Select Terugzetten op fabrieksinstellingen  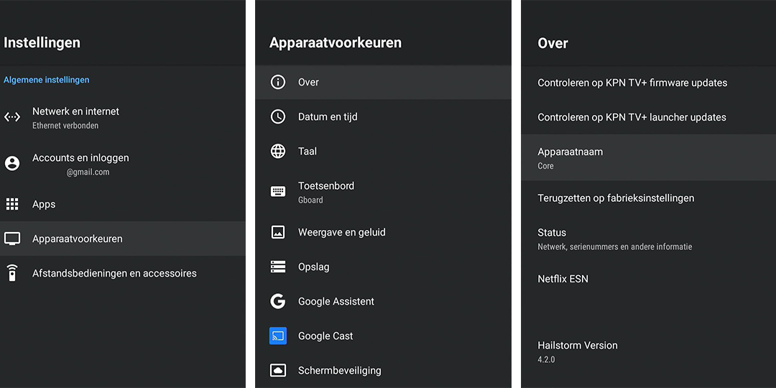coord(648,198)
